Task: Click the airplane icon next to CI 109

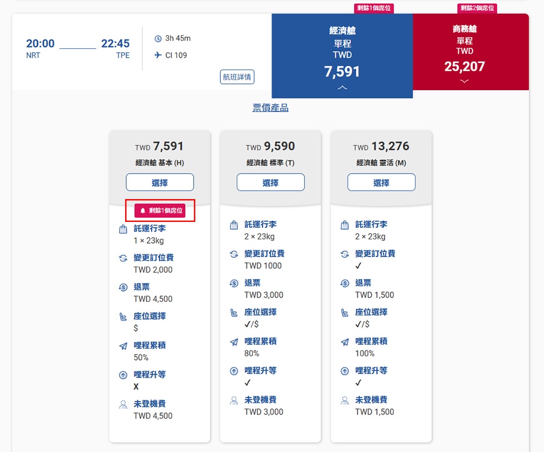Action: [x=158, y=55]
